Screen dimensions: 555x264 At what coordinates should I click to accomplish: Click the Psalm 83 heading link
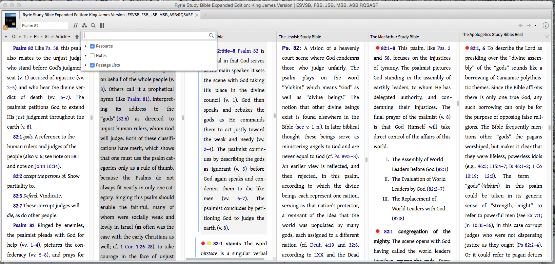[x=24, y=225]
